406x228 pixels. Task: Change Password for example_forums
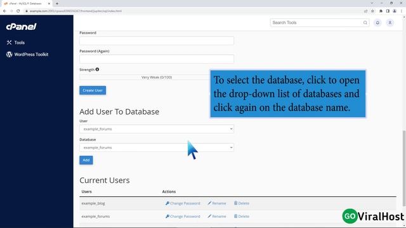(x=183, y=216)
